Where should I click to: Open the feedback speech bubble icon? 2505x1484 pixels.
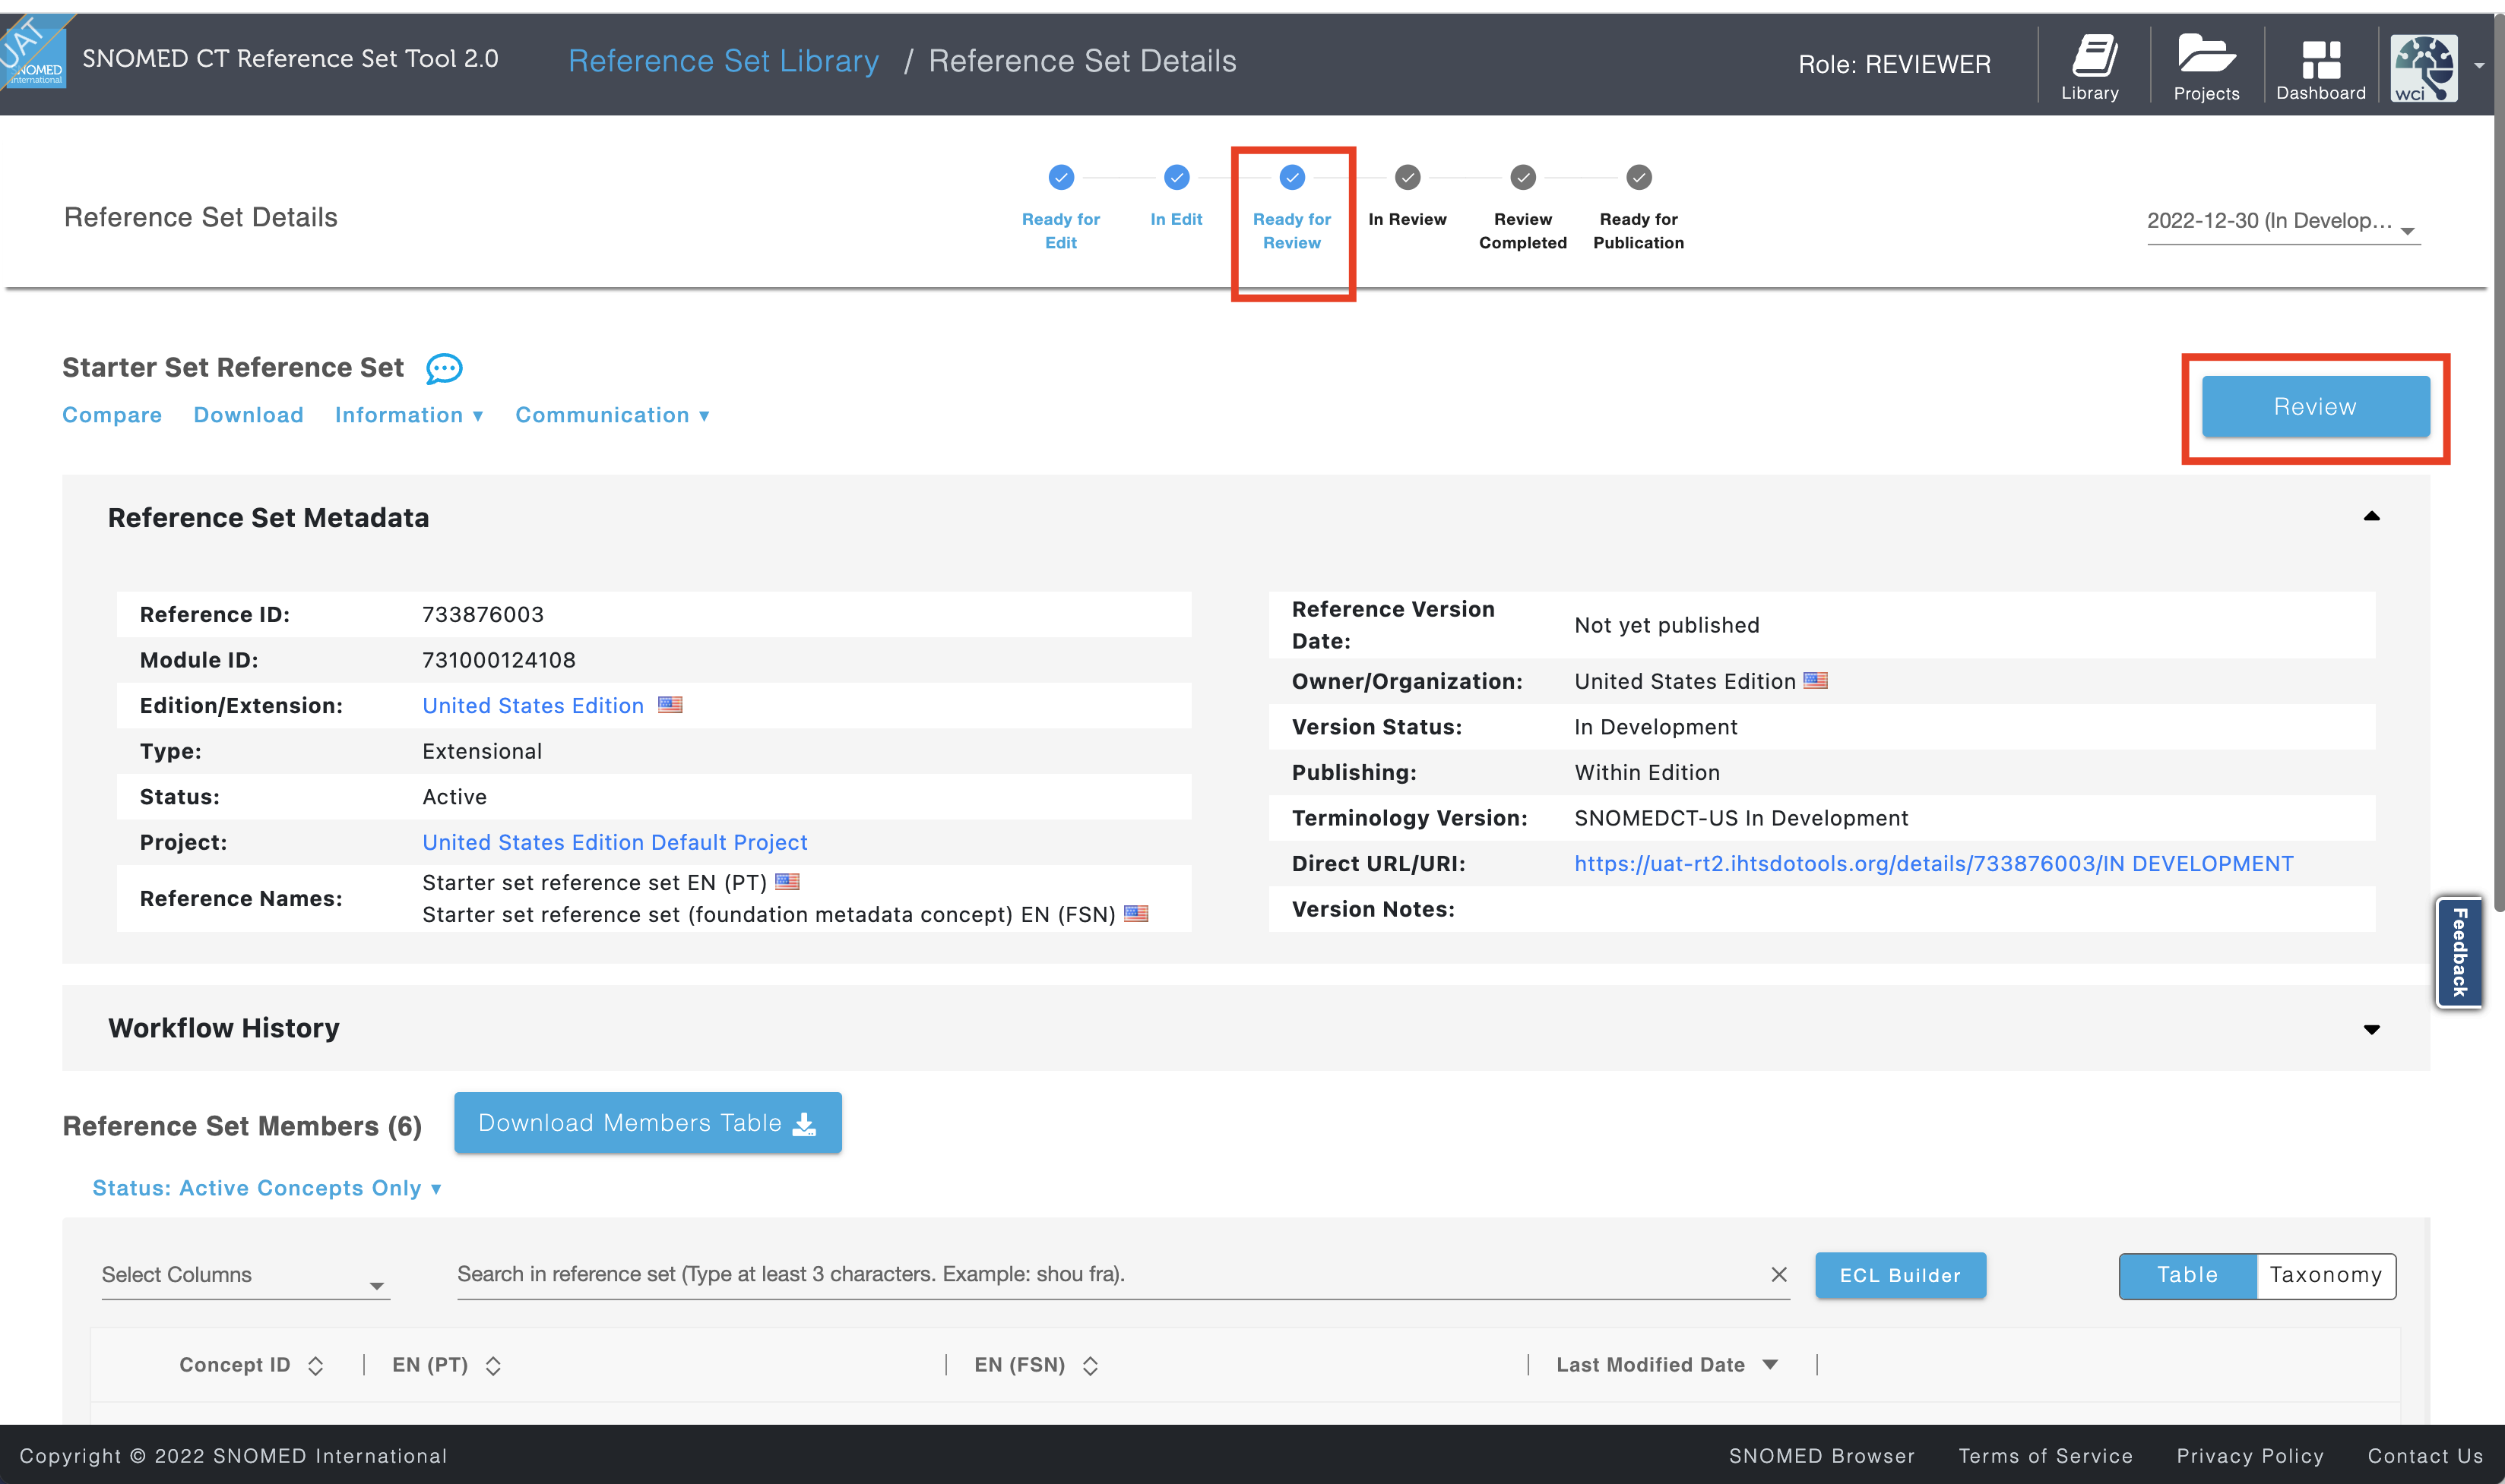click(x=443, y=368)
